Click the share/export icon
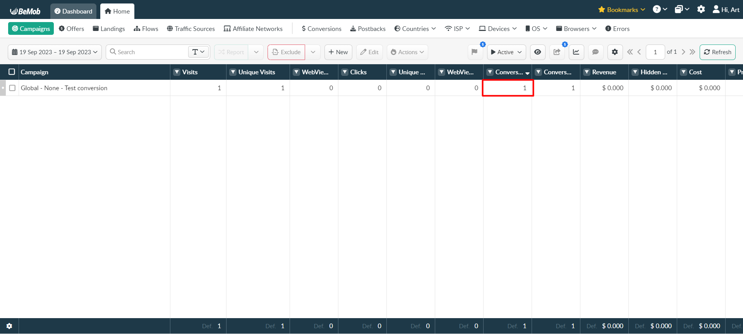Viewport: 743px width, 334px height. (557, 52)
